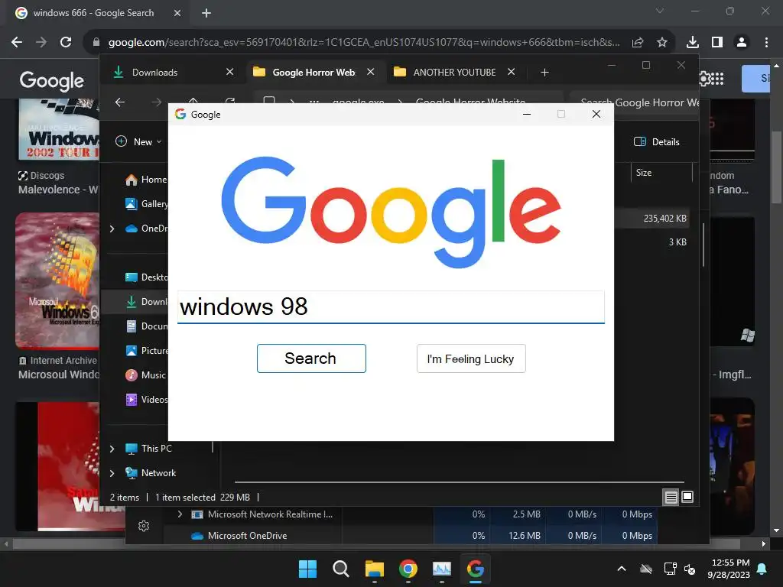Select Microsoft OneDrive process in Task Manager
Screen dimensions: 783x587
(247, 536)
